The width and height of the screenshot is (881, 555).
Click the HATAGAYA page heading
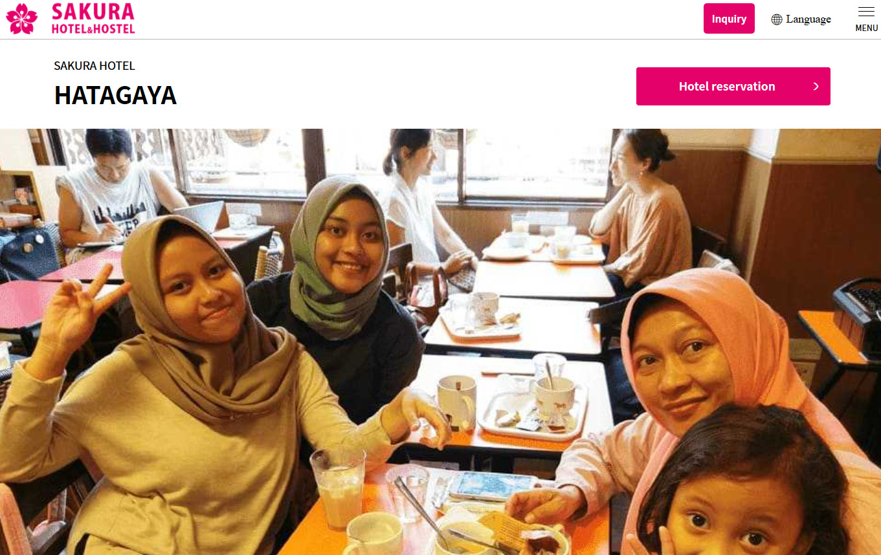115,95
